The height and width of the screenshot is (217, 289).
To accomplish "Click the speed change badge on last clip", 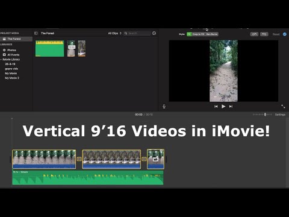I will (155, 160).
